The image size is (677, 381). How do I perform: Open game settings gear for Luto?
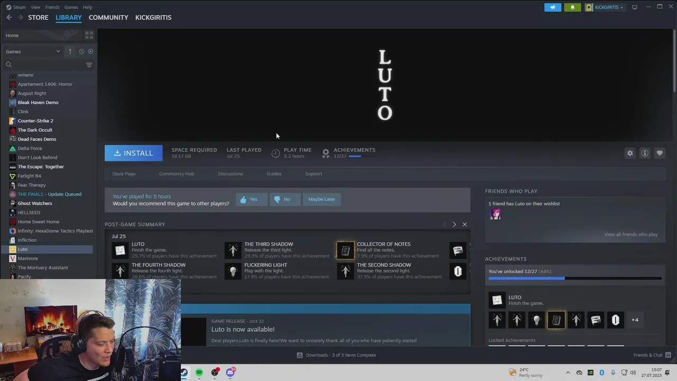tap(630, 153)
